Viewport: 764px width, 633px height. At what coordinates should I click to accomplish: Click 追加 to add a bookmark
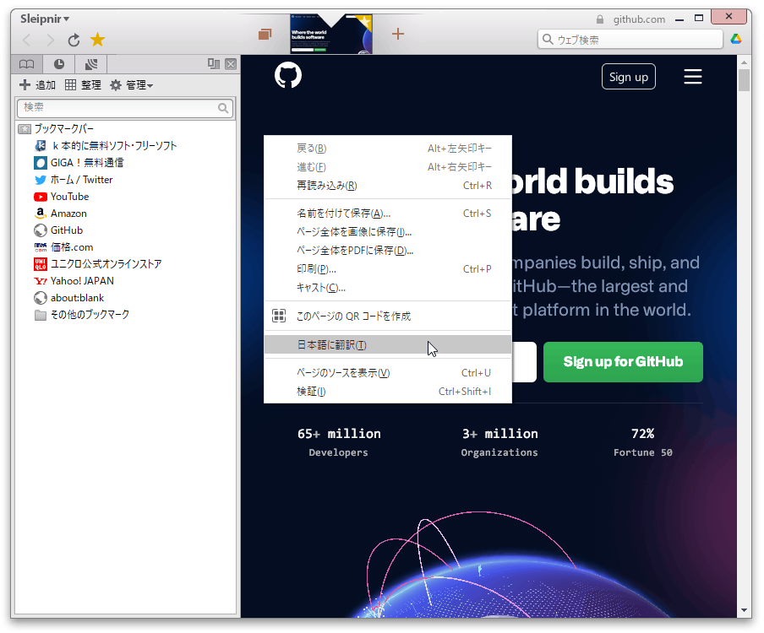(x=37, y=85)
